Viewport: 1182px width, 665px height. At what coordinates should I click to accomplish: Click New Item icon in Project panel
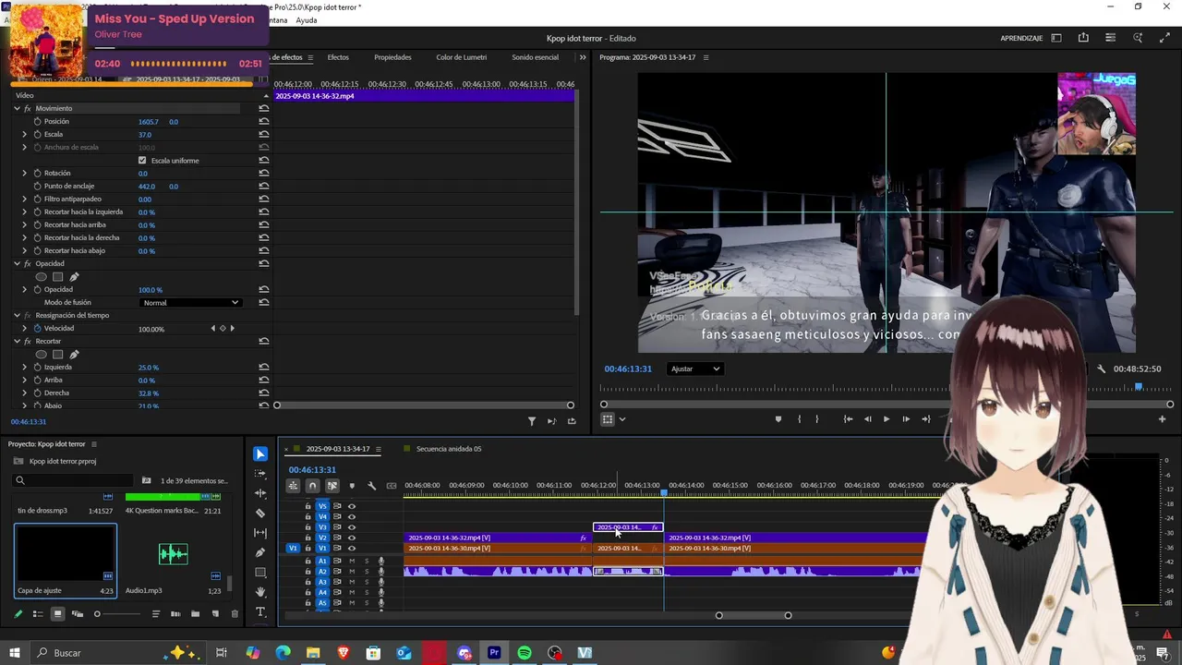(215, 614)
